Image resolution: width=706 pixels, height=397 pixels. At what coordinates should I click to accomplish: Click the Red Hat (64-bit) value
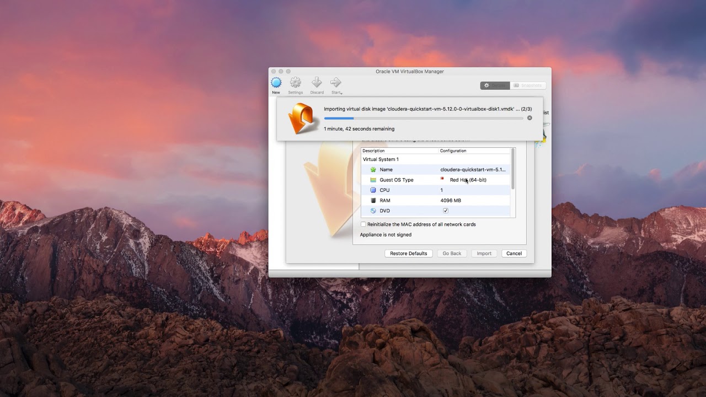click(468, 180)
